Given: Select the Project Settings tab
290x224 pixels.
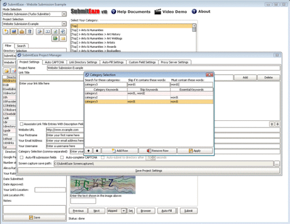Looking at the screenshot, I should (30, 62).
